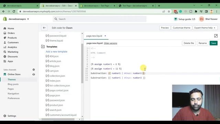Open Chrome menu three dots
Viewport: 220px width, 124px height.
217,11
